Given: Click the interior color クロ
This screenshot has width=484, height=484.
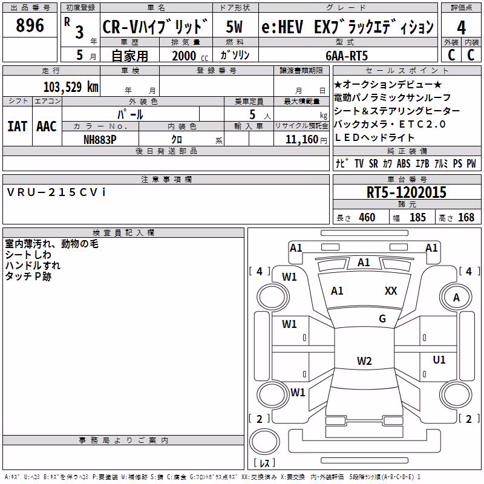Looking at the screenshot, I should pyautogui.click(x=177, y=140).
